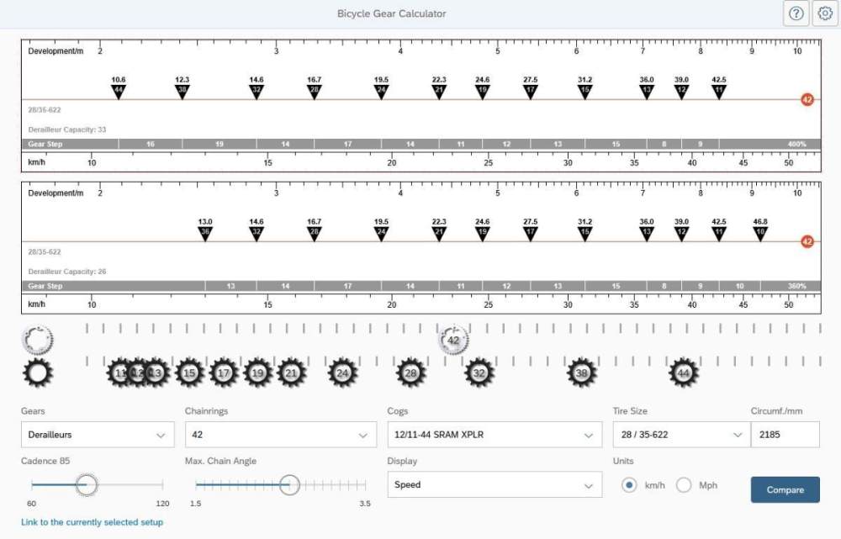Screen dimensions: 841x539
Task: Click the 32-tooth cog sprocket
Action: click(479, 373)
